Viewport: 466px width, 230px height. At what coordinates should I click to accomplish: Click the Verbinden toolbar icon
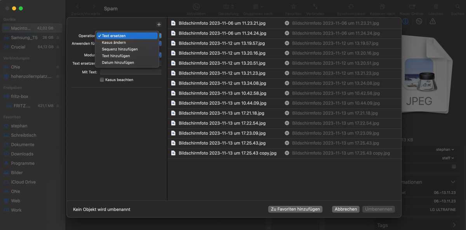point(315,7)
